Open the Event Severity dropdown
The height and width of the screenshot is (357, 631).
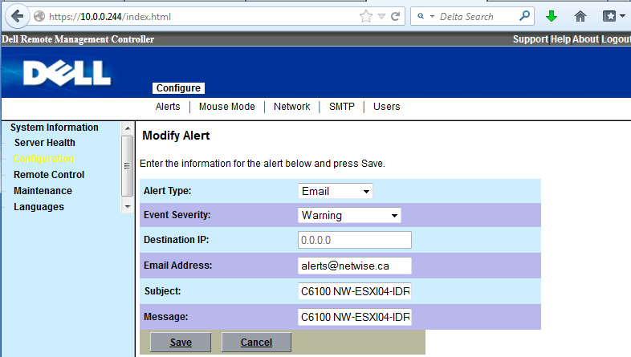[x=349, y=215]
